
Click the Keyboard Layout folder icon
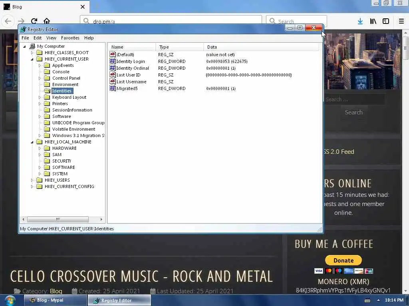47,97
